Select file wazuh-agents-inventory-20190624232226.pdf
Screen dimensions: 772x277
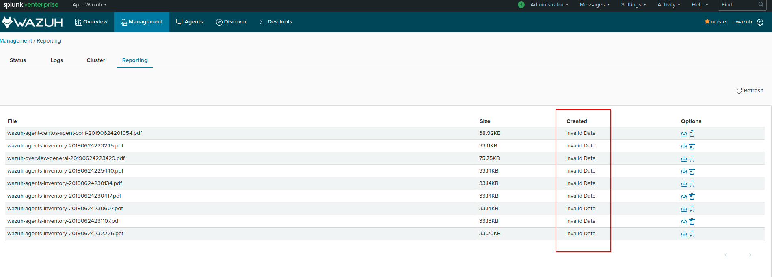[x=65, y=234]
